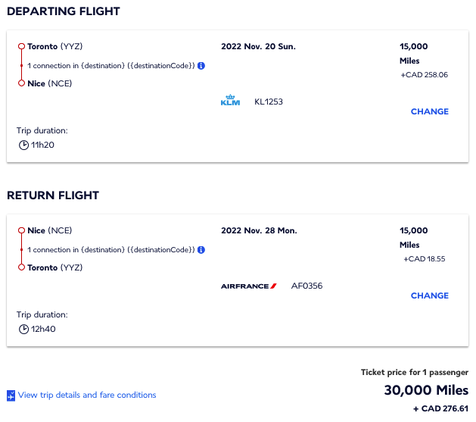Click Toronto origin circle marker in departing route
476x422 pixels.
coord(21,46)
